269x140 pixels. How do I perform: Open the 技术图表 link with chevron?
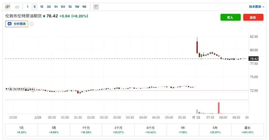256,7
